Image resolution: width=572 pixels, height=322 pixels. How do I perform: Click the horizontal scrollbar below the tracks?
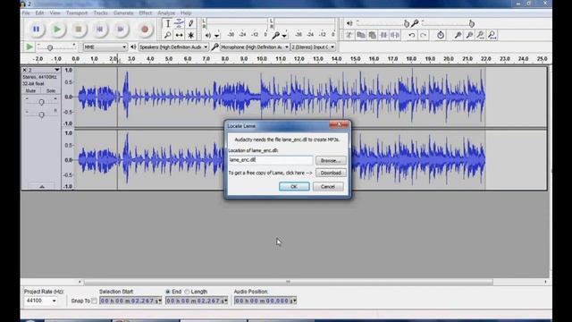(x=288, y=282)
